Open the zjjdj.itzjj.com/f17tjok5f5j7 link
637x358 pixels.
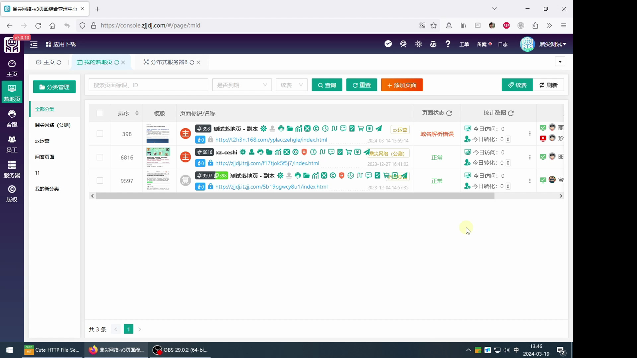[267, 163]
